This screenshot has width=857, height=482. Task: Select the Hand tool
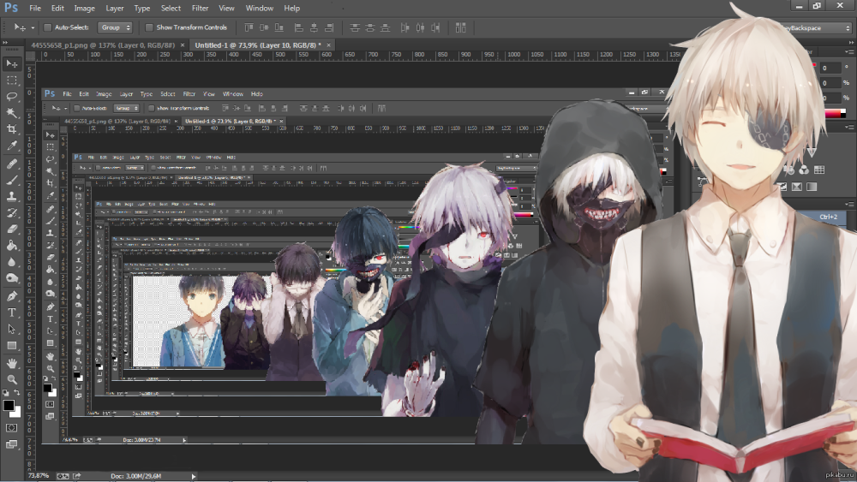(x=11, y=363)
